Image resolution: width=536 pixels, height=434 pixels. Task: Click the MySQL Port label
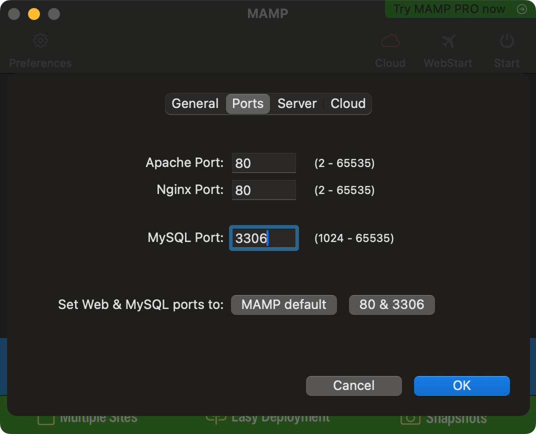[x=185, y=237]
